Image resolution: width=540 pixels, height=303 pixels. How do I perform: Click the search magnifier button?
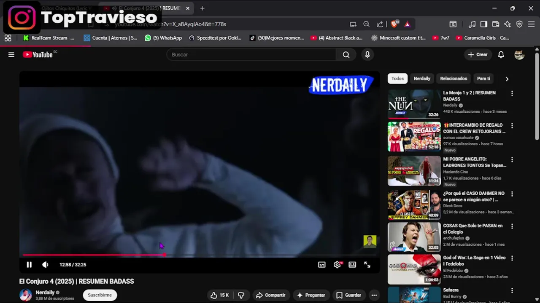click(x=346, y=55)
